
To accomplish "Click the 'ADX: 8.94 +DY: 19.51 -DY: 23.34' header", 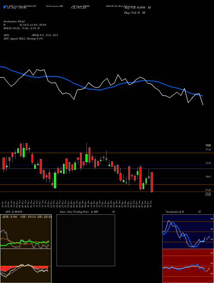I will (26, 217).
